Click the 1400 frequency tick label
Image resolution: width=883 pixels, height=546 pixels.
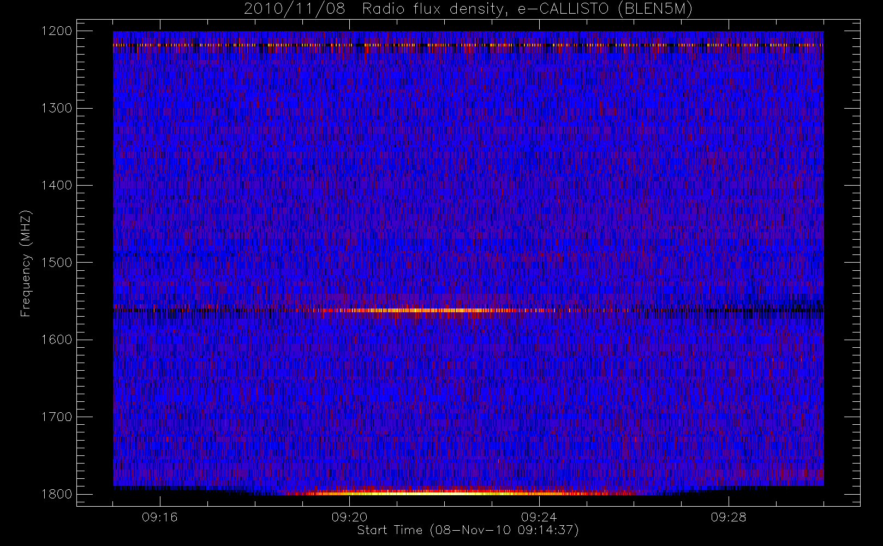(57, 186)
